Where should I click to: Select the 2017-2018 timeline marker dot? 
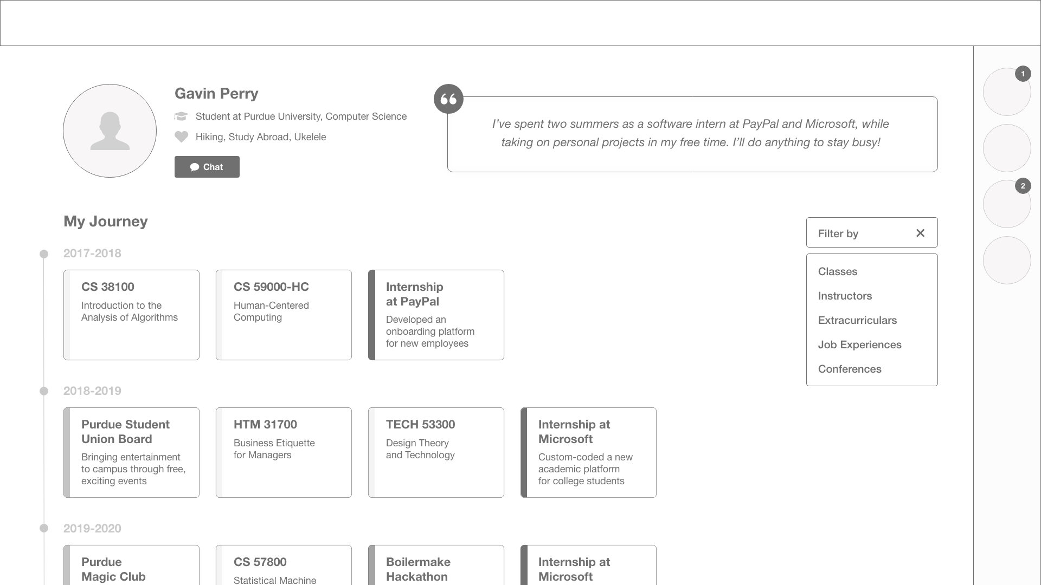(x=44, y=253)
